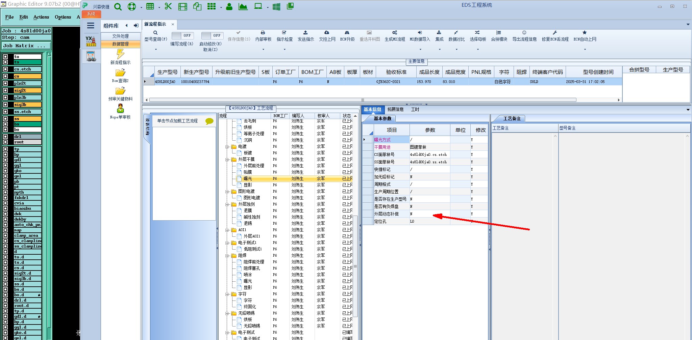Collapse the 字符 tree folder
Screen dimensions: 692x340
tap(227, 294)
